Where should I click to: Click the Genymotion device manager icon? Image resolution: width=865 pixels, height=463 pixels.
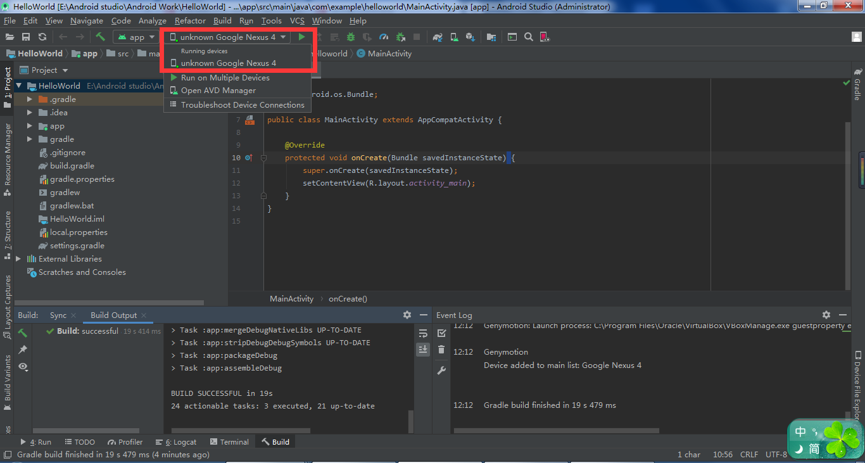(545, 37)
